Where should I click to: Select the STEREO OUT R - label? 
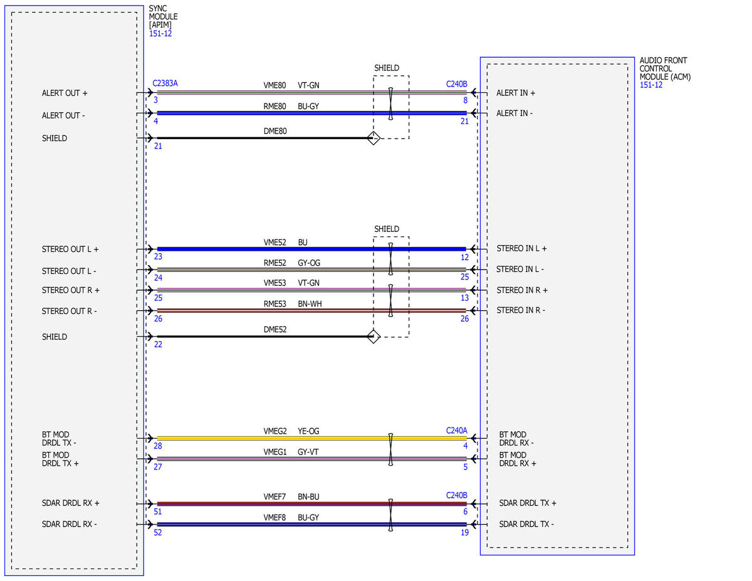tap(70, 311)
